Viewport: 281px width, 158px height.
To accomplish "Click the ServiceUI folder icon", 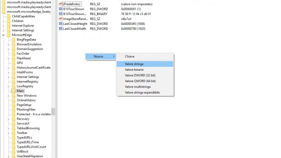I will (x=13, y=124).
